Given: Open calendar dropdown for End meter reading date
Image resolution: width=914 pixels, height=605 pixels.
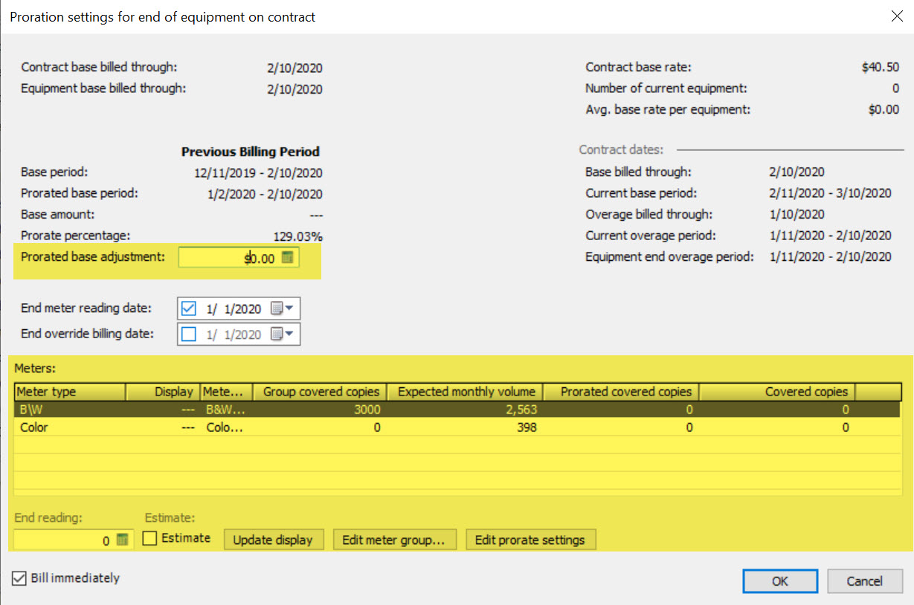Looking at the screenshot, I should coord(282,308).
